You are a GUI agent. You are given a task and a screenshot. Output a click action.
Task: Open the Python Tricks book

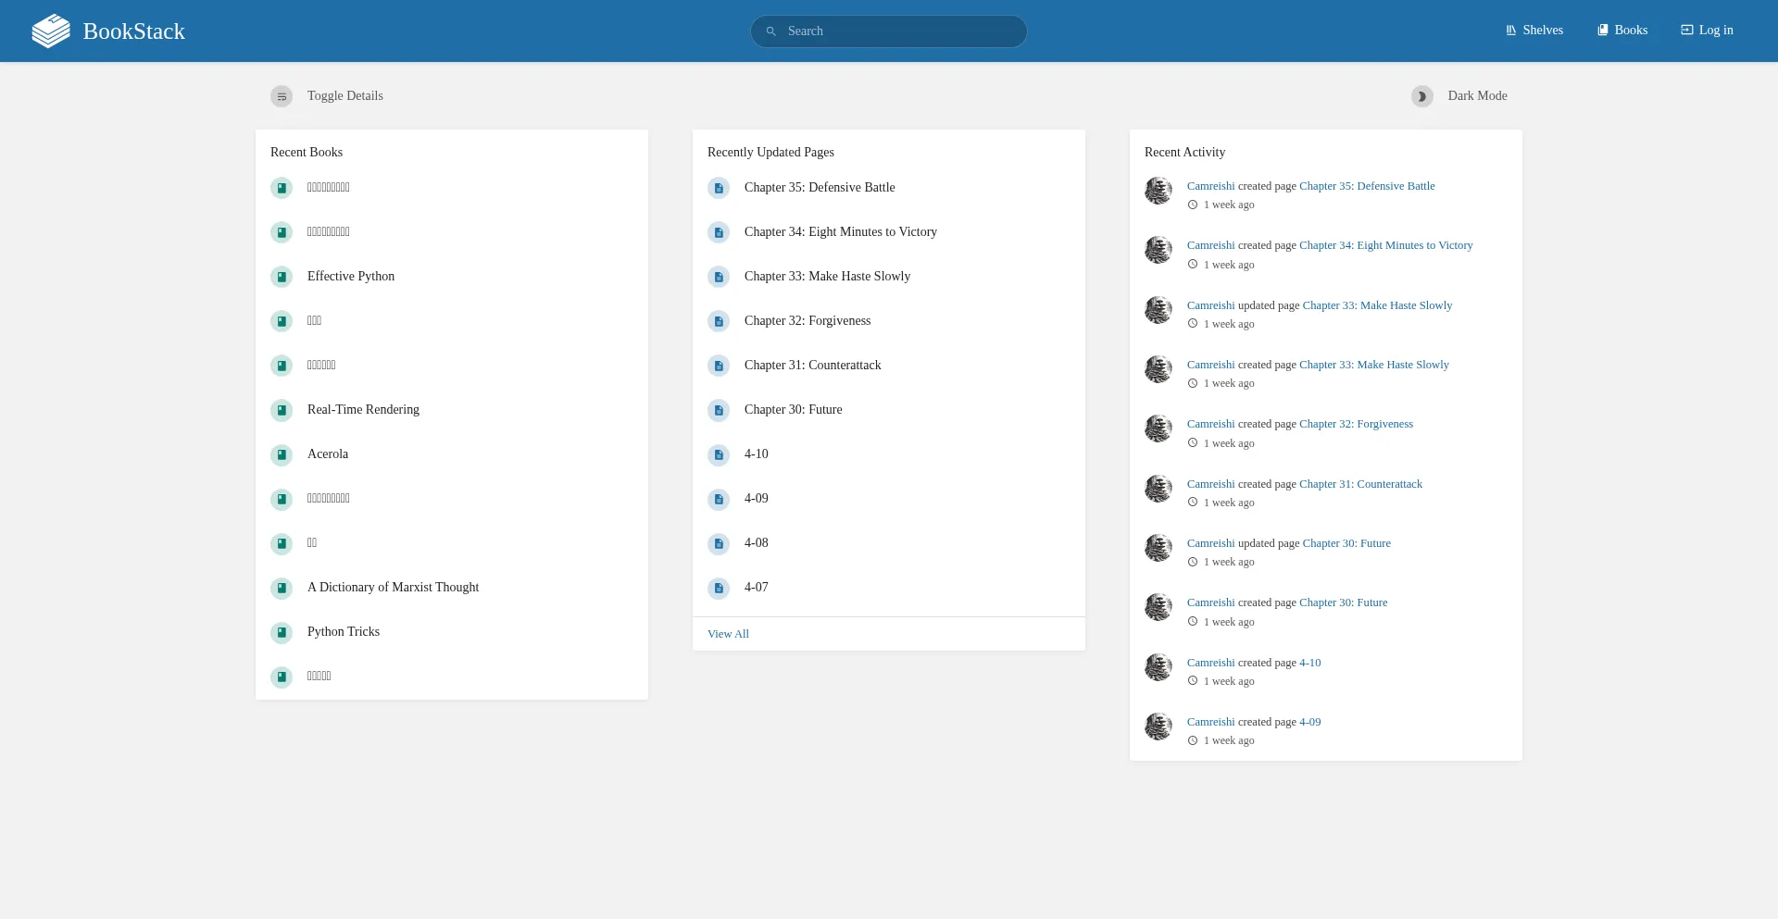344,632
